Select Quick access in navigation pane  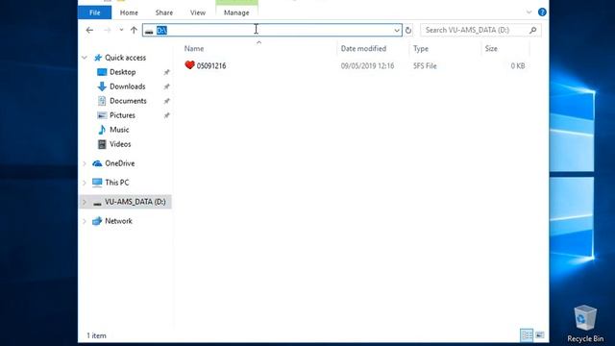pos(125,58)
